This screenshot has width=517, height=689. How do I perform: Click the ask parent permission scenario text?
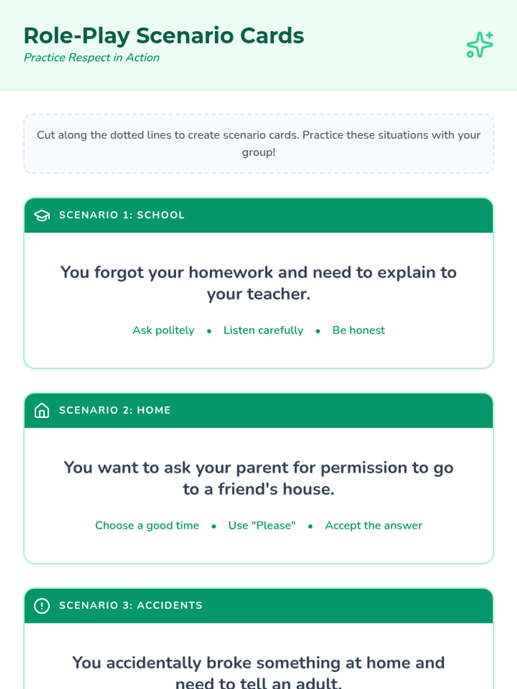pos(258,478)
